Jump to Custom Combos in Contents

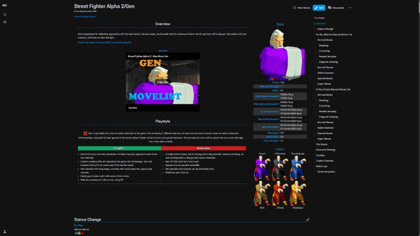pos(324,161)
